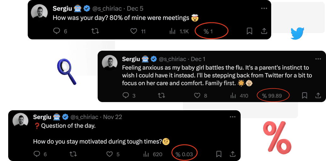Image resolution: width=326 pixels, height=161 pixels.
Task: Like the tweet with 8 likes
Action: pos(197,95)
